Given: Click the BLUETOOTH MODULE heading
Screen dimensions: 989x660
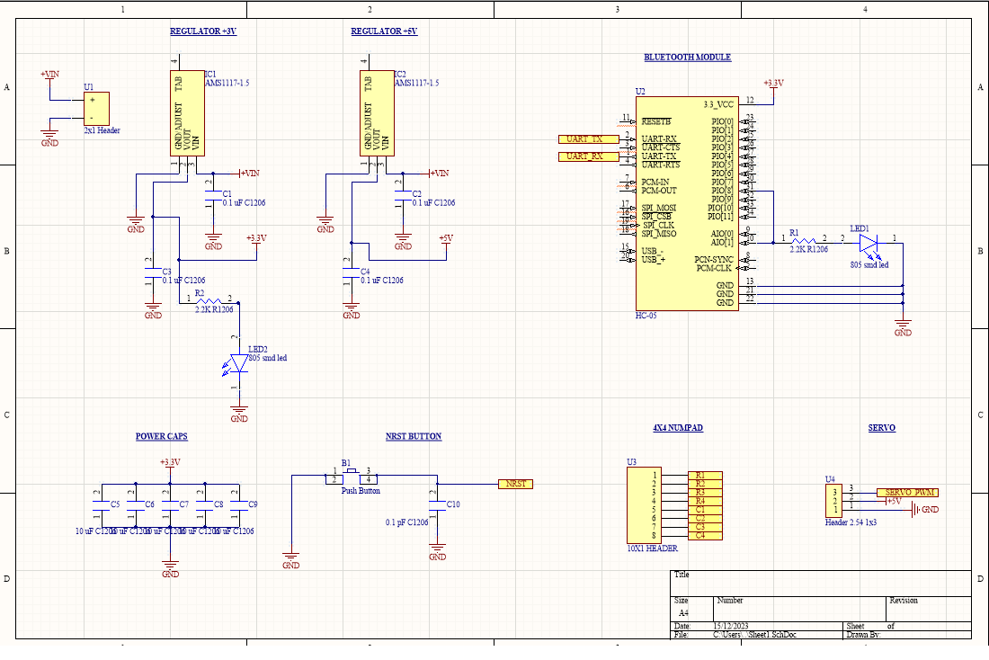Looking at the screenshot, I should click(x=688, y=57).
